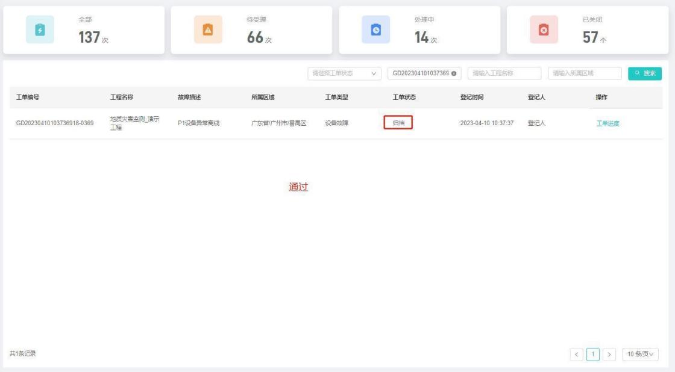The width and height of the screenshot is (675, 372).
Task: Open the 请选择工单状态 dropdown
Action: (x=345, y=73)
